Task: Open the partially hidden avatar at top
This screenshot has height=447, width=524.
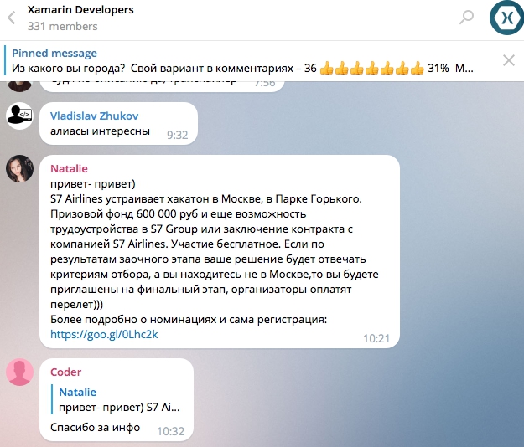Action: 19,86
